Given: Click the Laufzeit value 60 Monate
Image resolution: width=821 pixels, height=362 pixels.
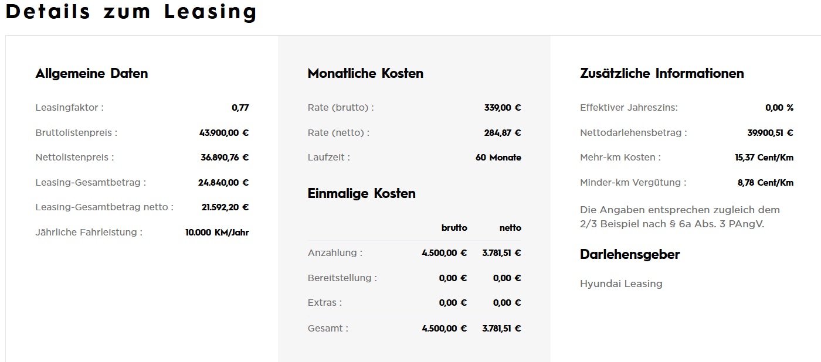Looking at the screenshot, I should click(498, 158).
